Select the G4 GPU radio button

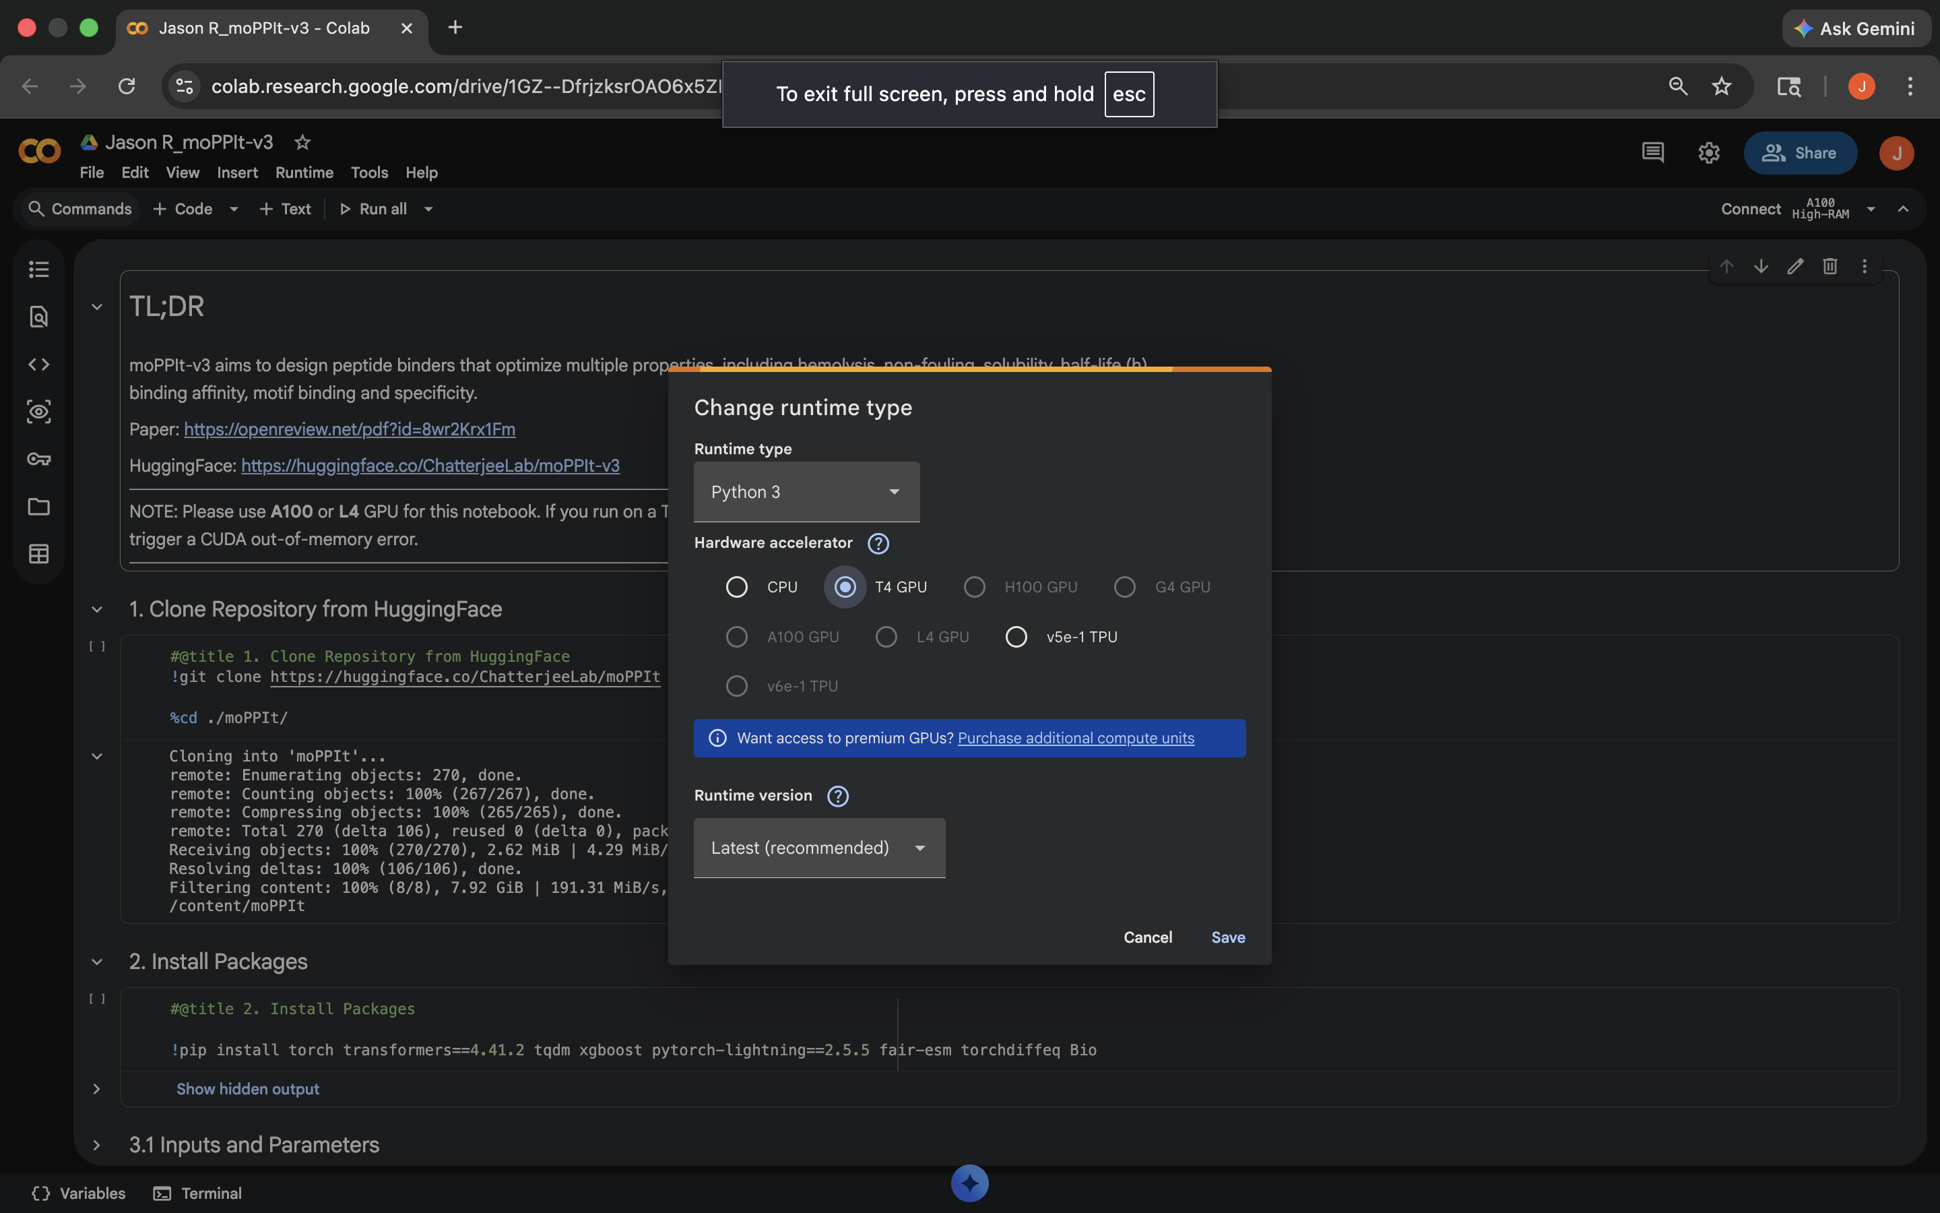coord(1125,587)
